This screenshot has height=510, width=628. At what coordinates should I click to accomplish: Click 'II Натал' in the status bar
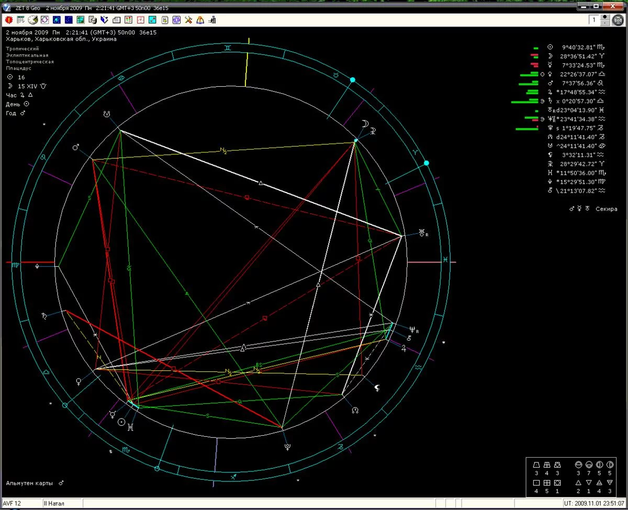click(x=54, y=504)
